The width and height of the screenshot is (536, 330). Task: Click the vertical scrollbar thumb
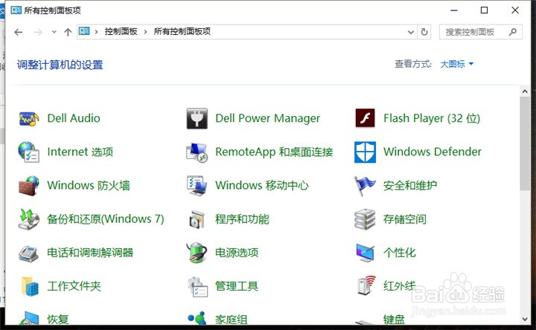click(525, 143)
